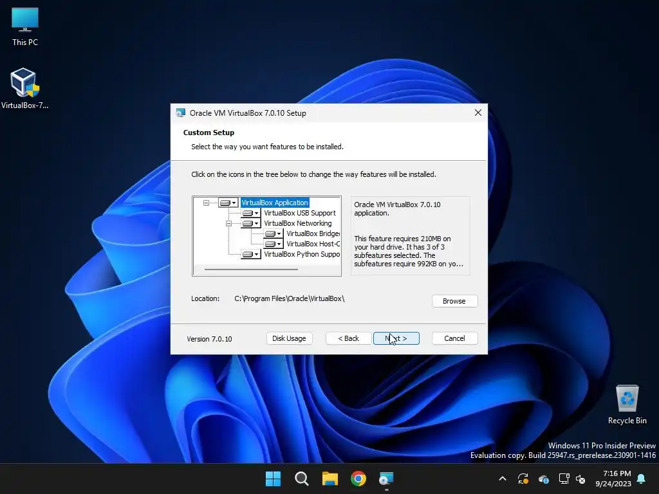Click the muted volume tray icon

[580, 479]
